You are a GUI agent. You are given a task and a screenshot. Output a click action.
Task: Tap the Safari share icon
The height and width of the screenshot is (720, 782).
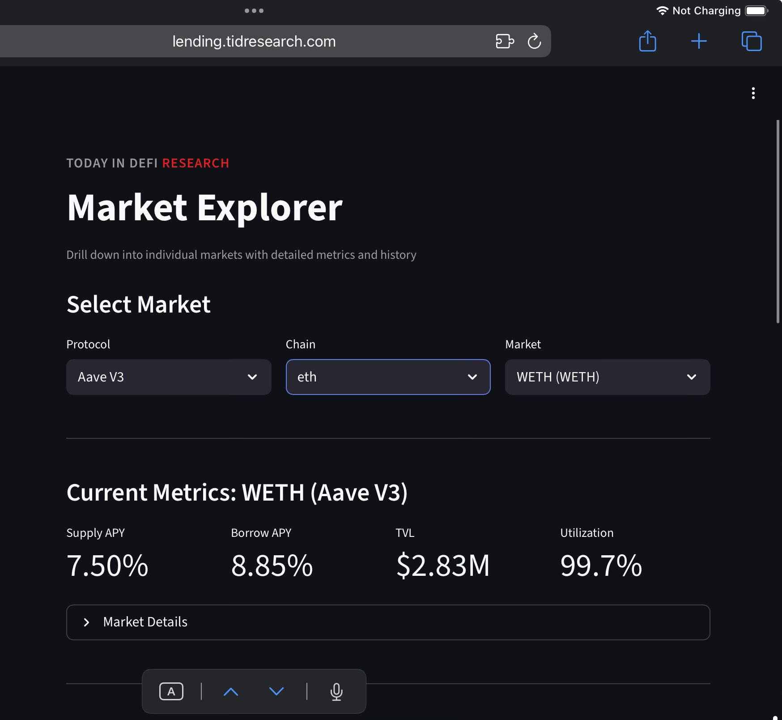click(647, 41)
